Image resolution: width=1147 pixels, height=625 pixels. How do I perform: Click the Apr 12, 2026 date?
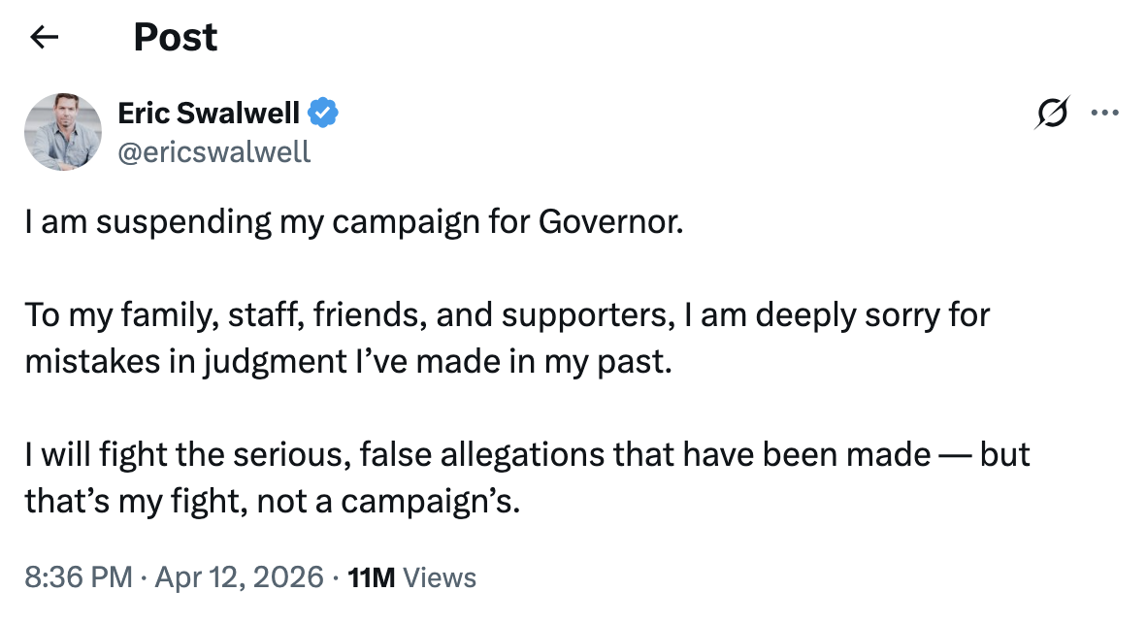click(x=237, y=578)
